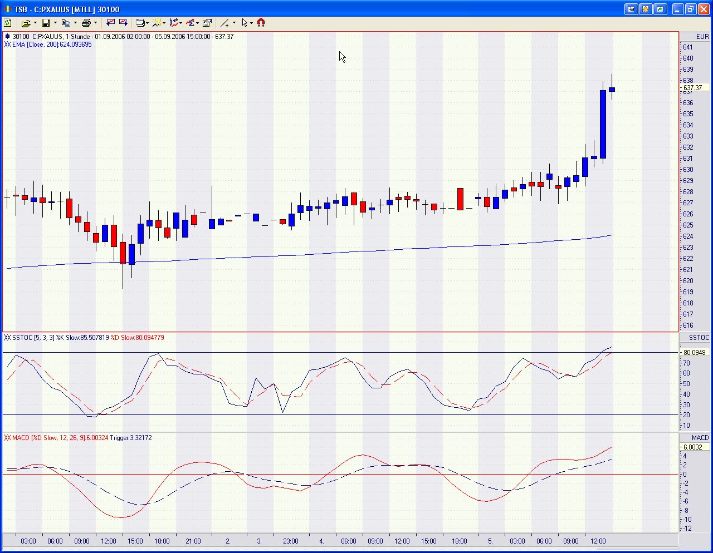The width and height of the screenshot is (713, 553).
Task: Click the copy chart icon
Action: point(67,23)
